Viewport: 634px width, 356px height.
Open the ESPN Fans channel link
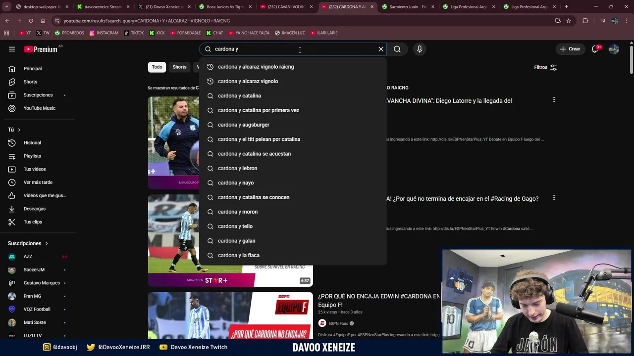(338, 323)
